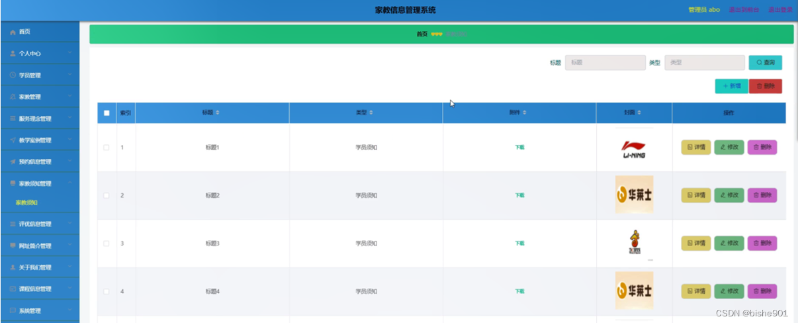The image size is (798, 323).
Task: Click the icon beside 家教管理 in sidebar
Action: pos(13,97)
